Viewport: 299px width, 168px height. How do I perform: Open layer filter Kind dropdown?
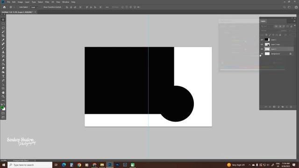pos(267,26)
